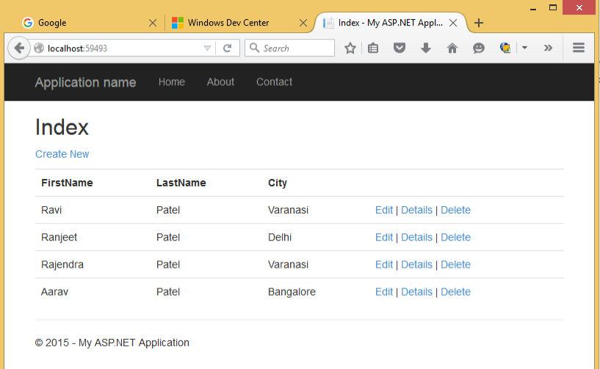The height and width of the screenshot is (369, 600).
Task: Open a new tab with plus button
Action: (x=479, y=23)
